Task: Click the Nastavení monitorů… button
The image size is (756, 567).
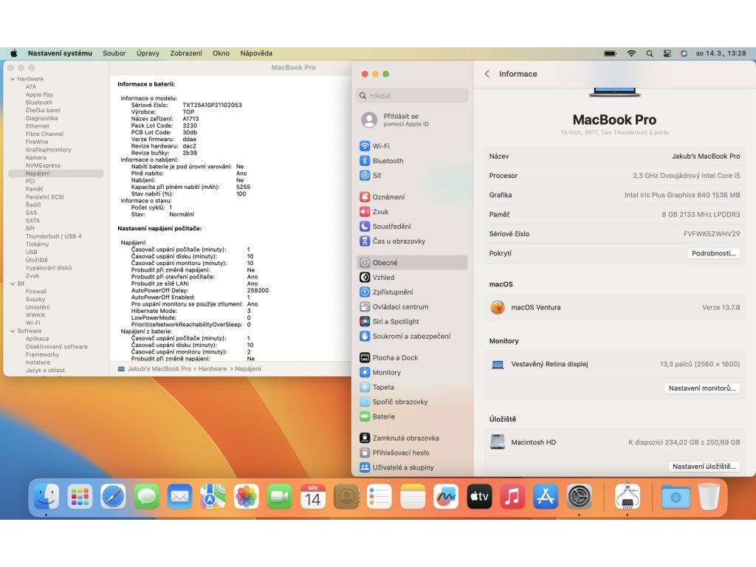Action: (x=701, y=388)
